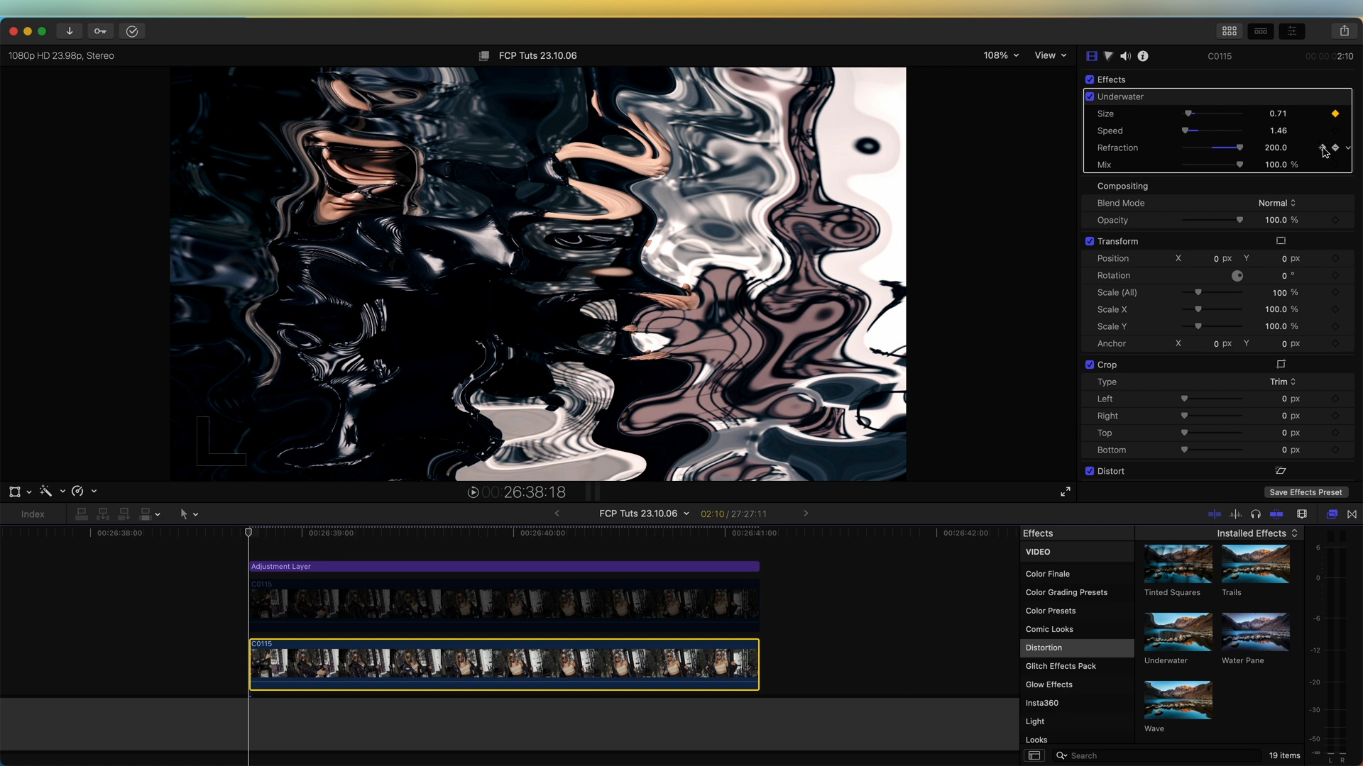Switch to the audio inspector speaker tab
Screen dimensions: 1363x766
tap(1126, 56)
